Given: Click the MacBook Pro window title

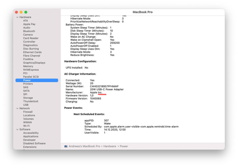Looking at the screenshot, I should 143,12.
